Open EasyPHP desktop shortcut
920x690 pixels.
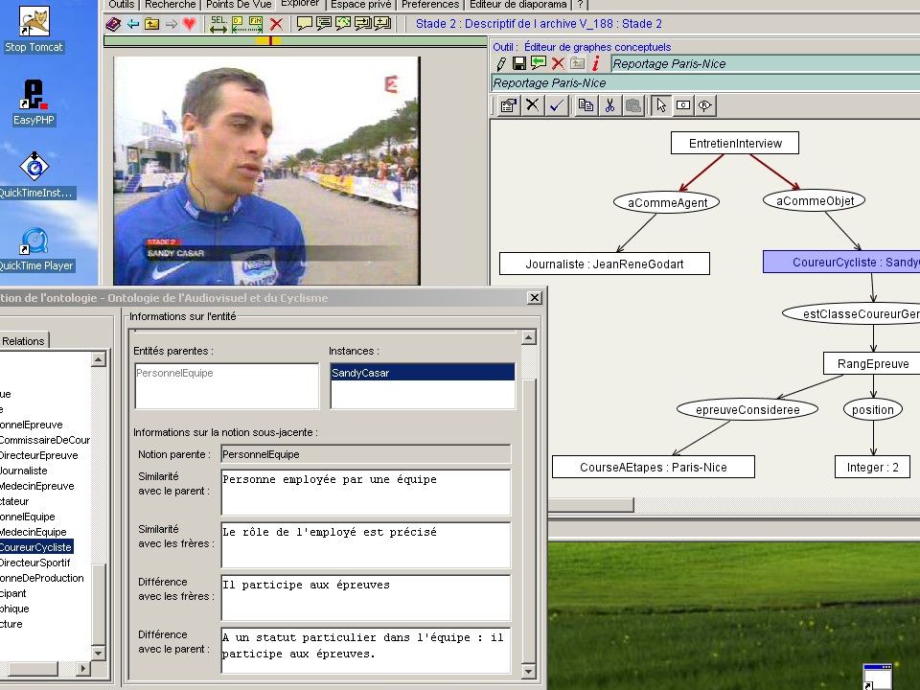34,103
